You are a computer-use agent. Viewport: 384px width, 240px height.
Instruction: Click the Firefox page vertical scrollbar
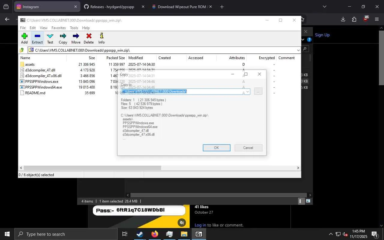pos(381,58)
